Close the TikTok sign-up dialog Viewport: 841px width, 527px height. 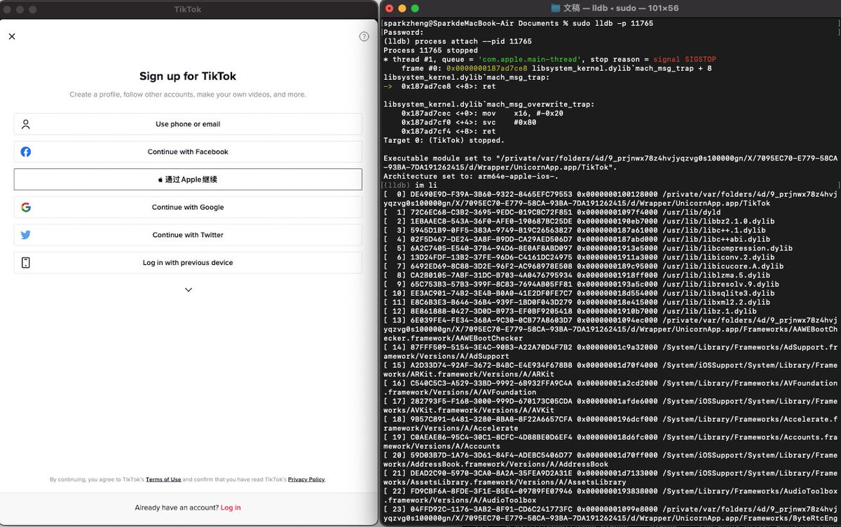pos(12,36)
